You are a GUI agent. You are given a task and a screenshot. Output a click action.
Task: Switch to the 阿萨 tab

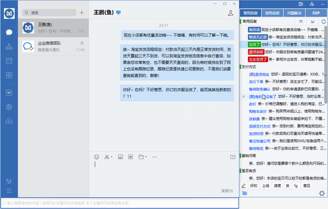pos(316,13)
